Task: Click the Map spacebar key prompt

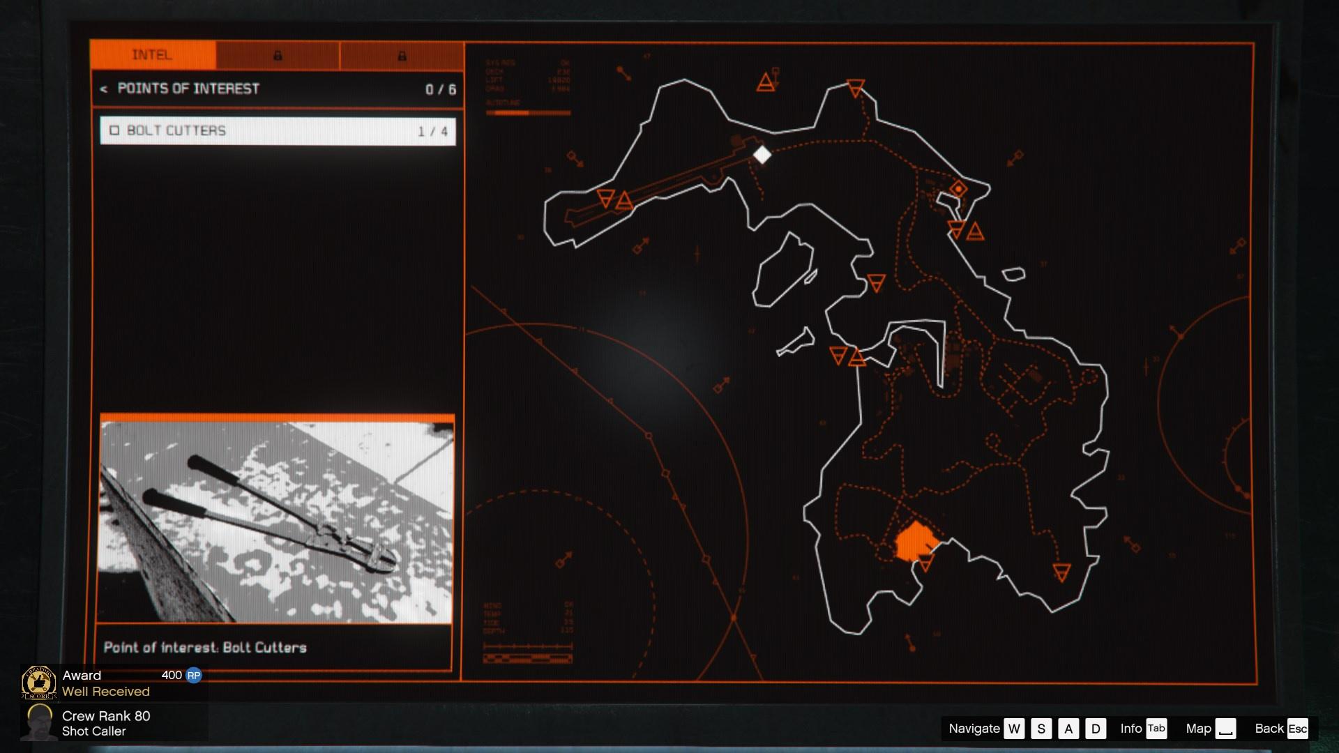Action: coord(1225,729)
